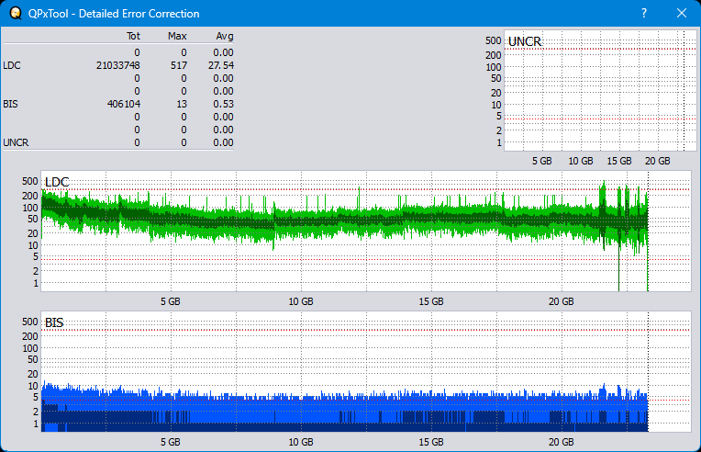Click the Avg column header
Screen dimensions: 701x452
[225, 36]
